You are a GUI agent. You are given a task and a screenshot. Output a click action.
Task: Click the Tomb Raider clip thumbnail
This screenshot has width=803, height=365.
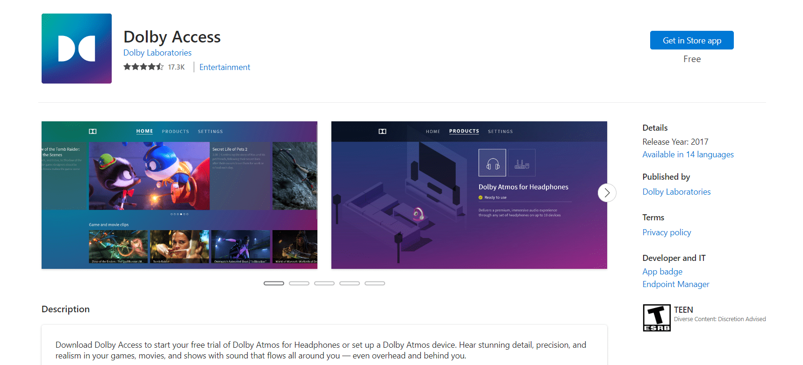179,246
